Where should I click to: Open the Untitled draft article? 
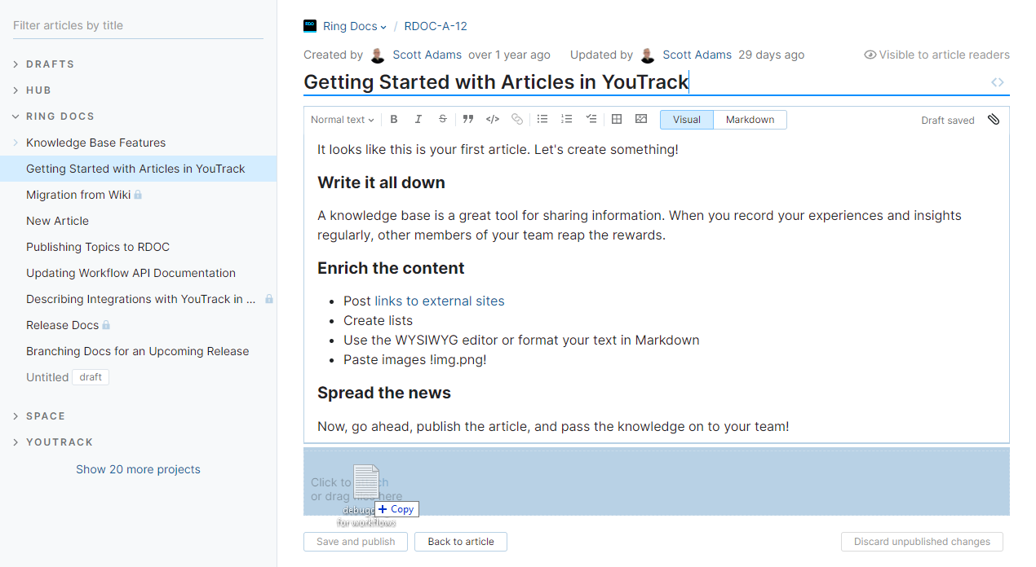[47, 377]
